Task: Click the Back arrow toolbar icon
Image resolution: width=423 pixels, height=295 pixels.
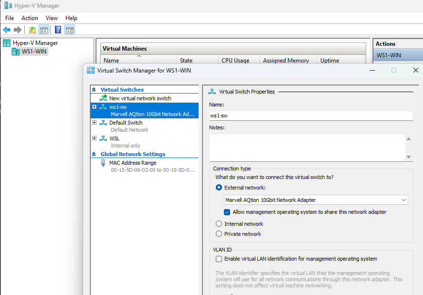Action: coord(7,30)
